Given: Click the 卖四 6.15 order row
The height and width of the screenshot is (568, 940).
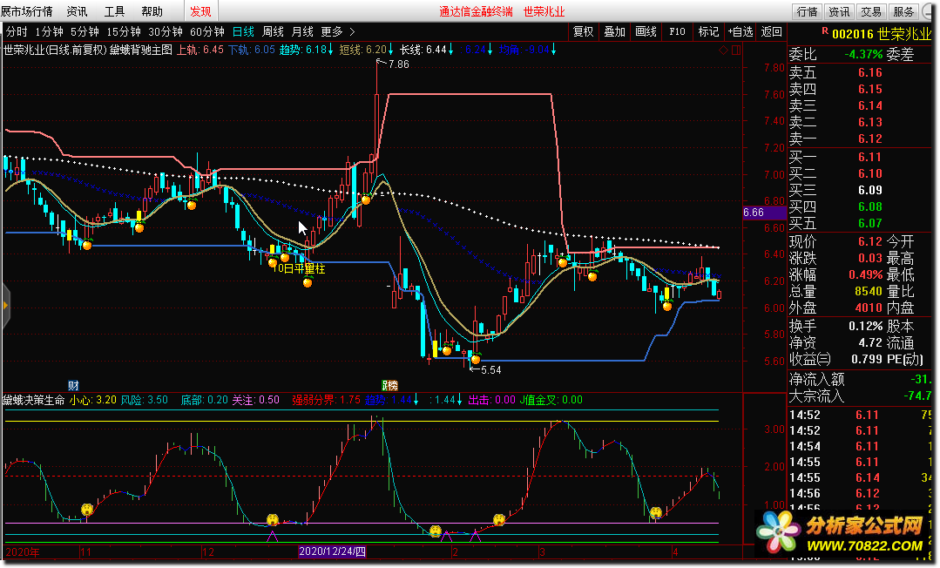Looking at the screenshot, I should pyautogui.click(x=860, y=90).
